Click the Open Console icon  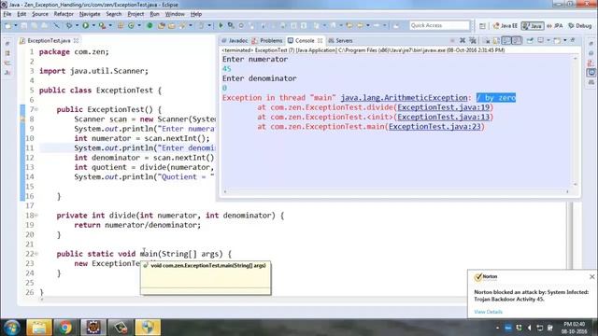click(557, 40)
